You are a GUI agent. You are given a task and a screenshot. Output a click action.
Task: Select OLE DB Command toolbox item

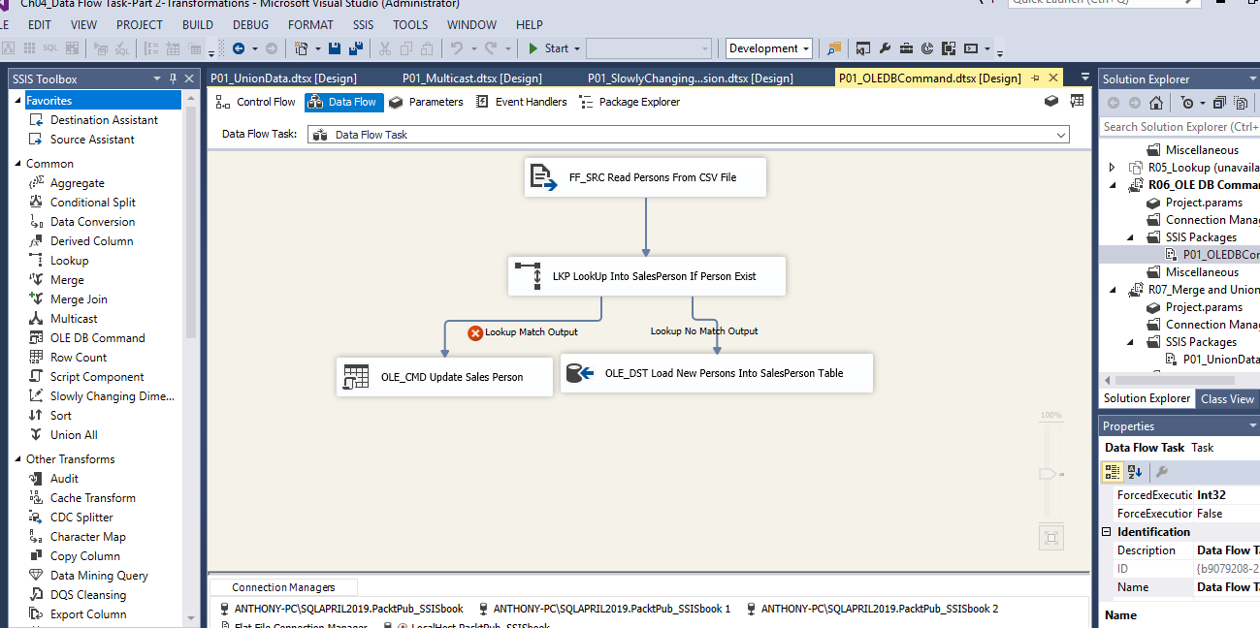pos(97,338)
